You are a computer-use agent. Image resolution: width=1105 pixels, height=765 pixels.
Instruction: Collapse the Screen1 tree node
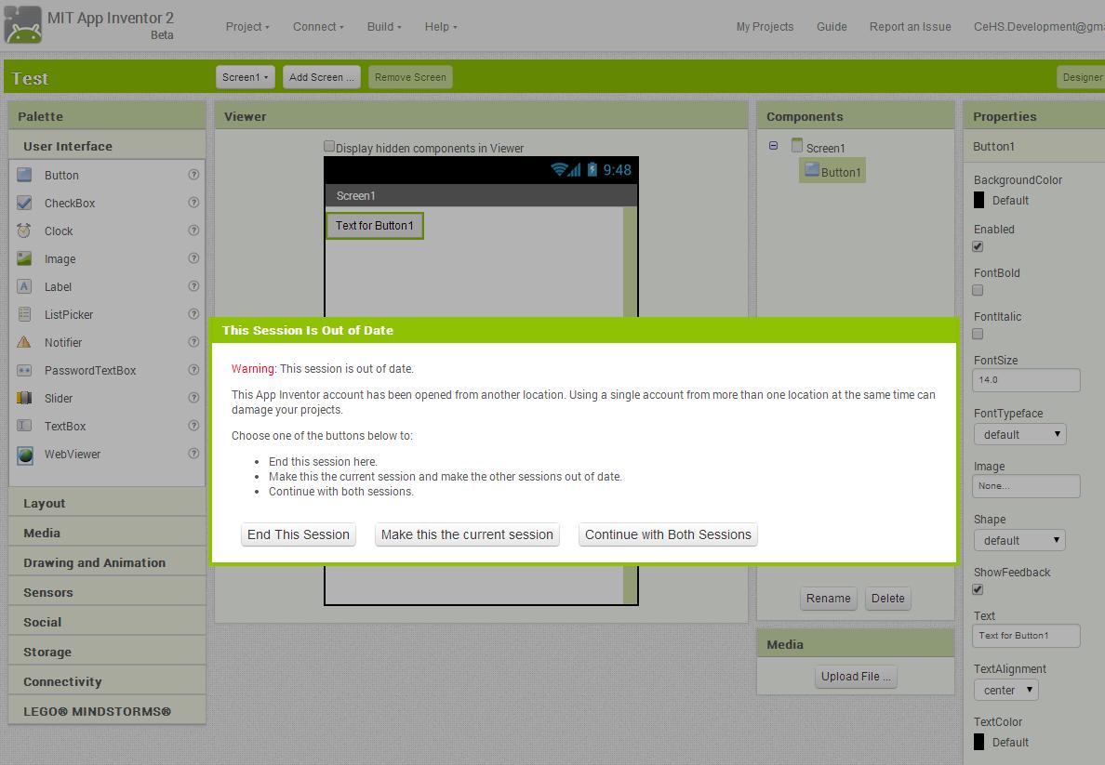(773, 146)
